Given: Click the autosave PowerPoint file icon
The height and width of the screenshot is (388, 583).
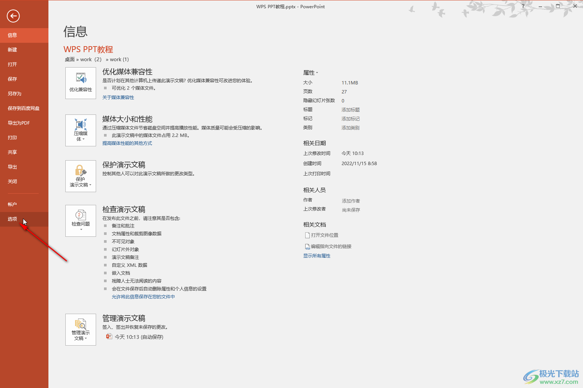Looking at the screenshot, I should click(x=109, y=336).
